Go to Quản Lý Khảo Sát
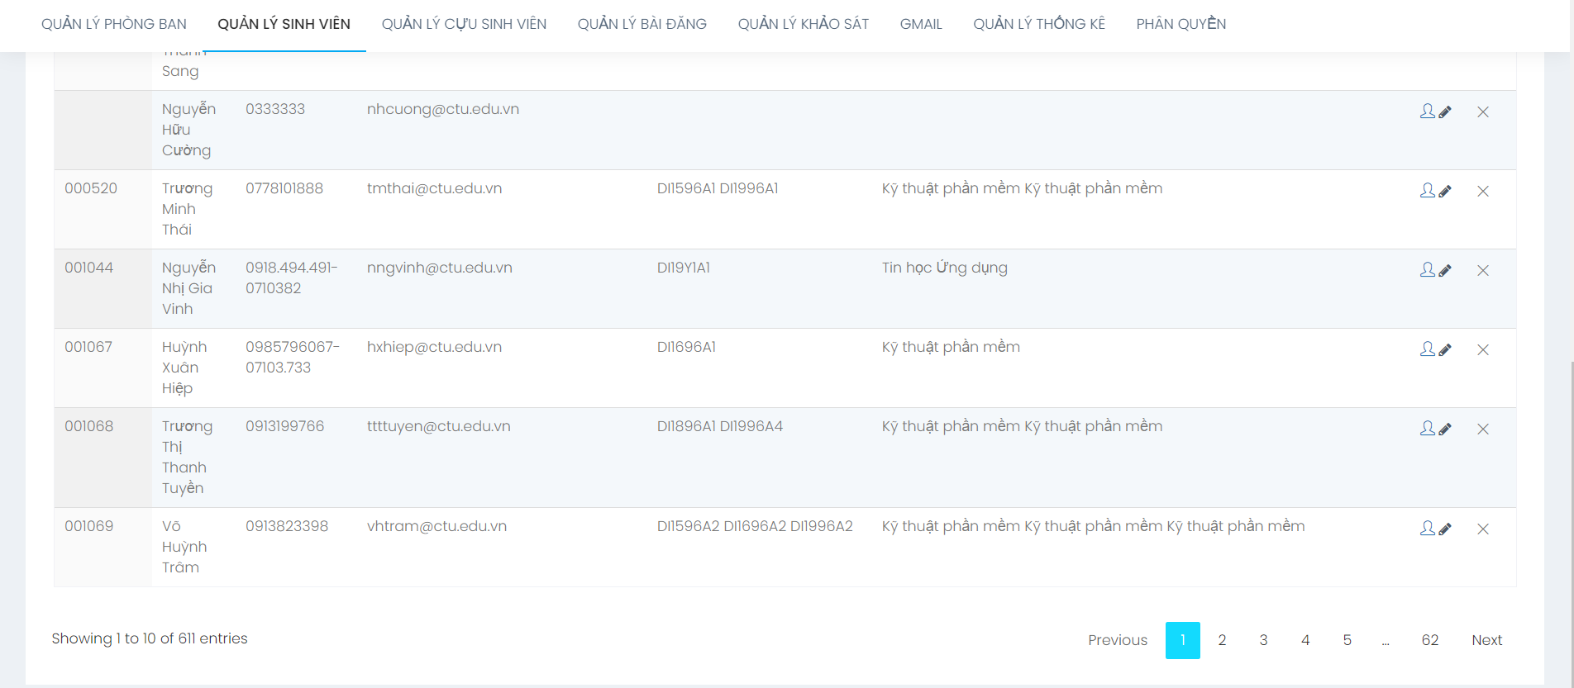 click(x=803, y=24)
